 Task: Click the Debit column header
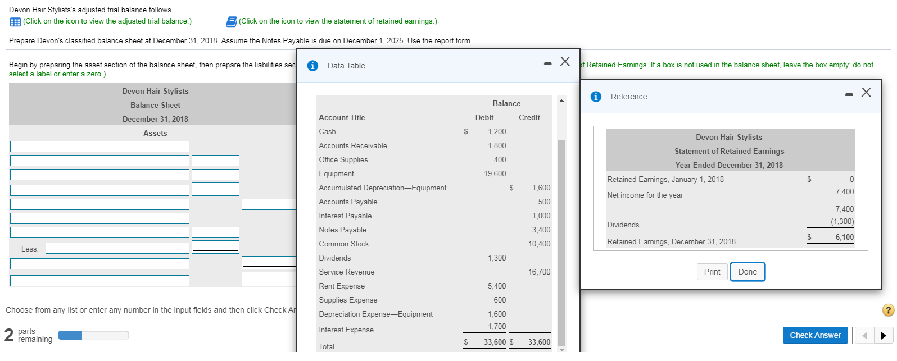[484, 118]
